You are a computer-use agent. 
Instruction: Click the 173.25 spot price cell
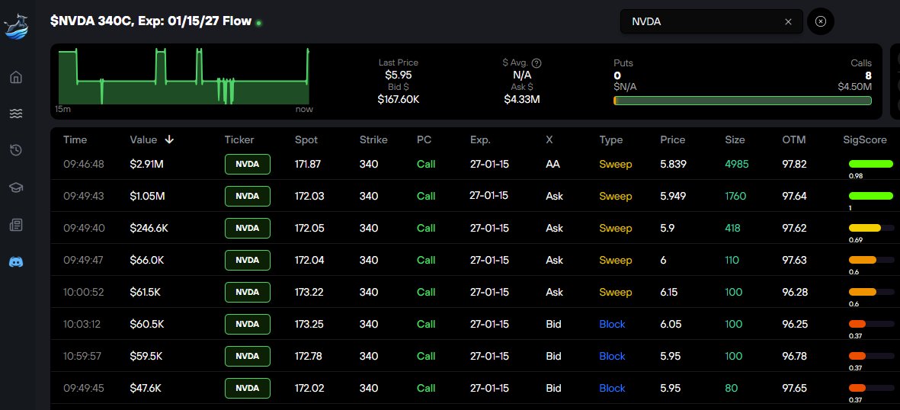click(x=309, y=324)
